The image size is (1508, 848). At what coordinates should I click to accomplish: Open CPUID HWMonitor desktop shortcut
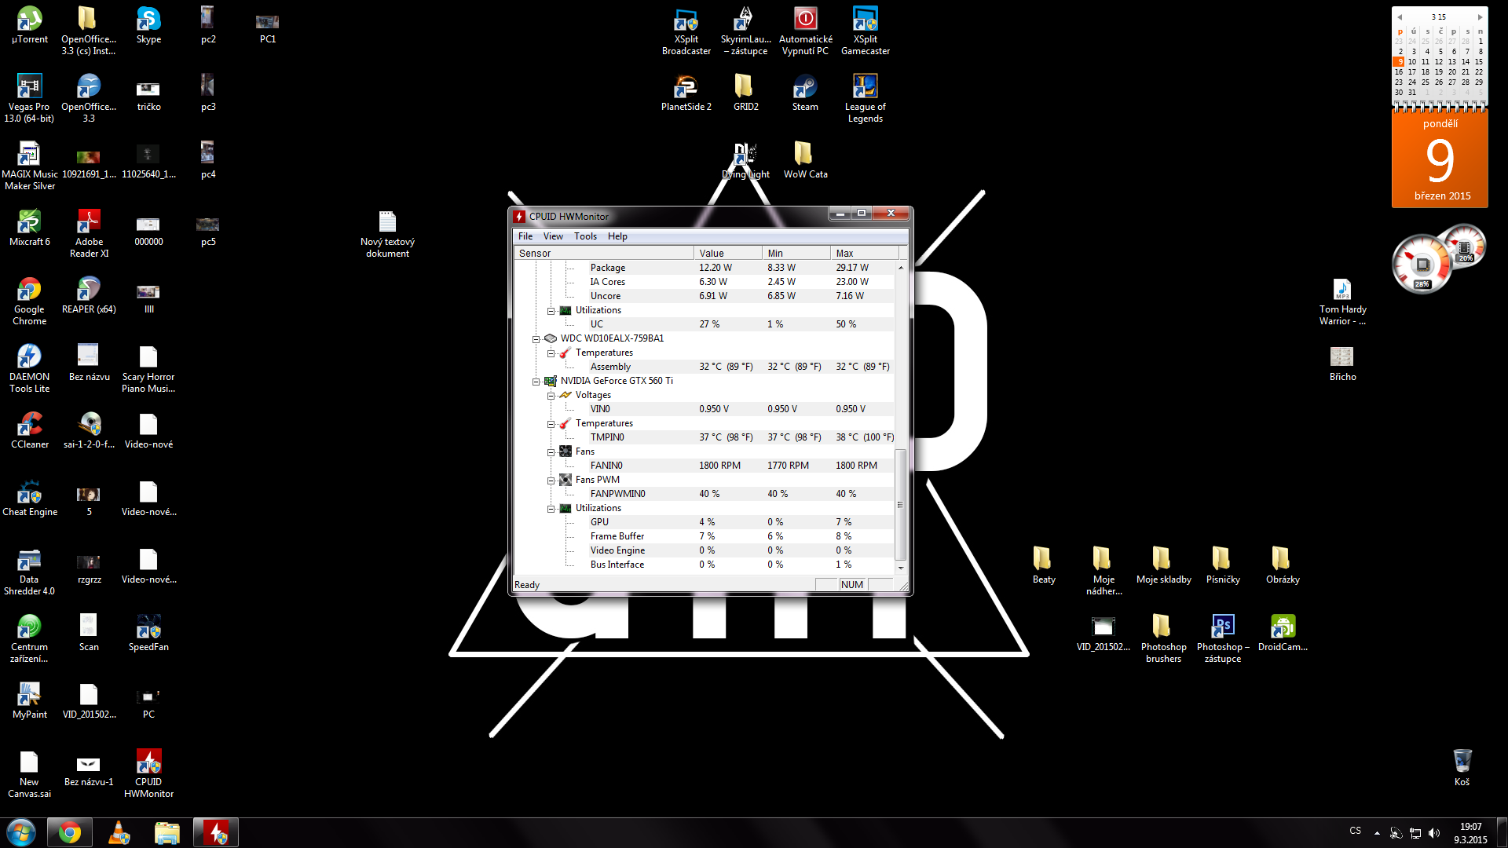[148, 773]
